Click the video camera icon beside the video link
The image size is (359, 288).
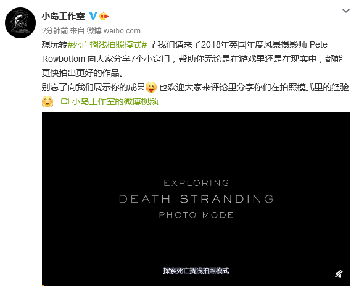[x=65, y=101]
